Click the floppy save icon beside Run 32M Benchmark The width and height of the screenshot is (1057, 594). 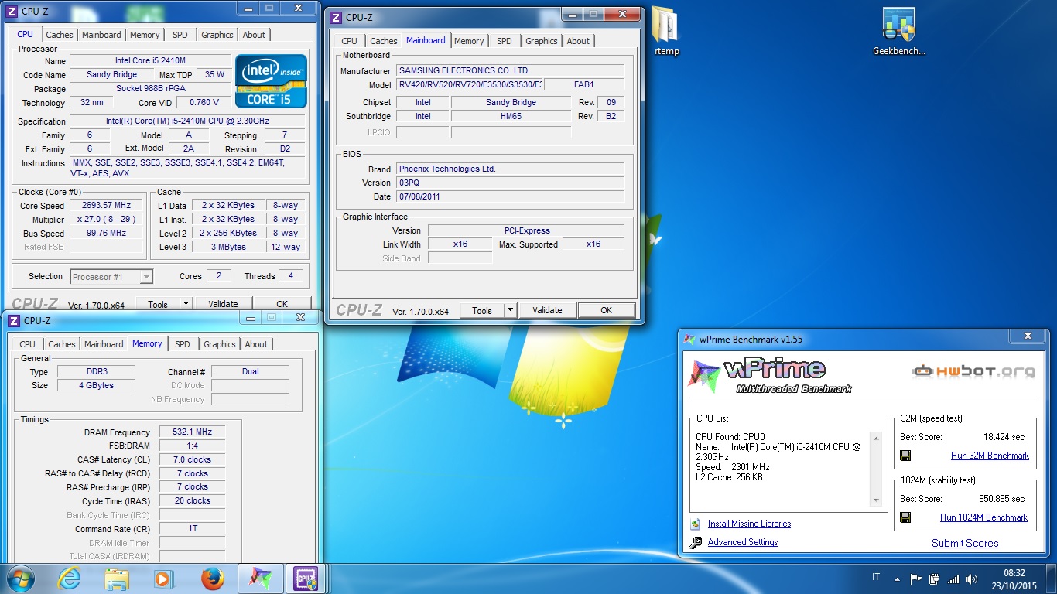(x=905, y=456)
